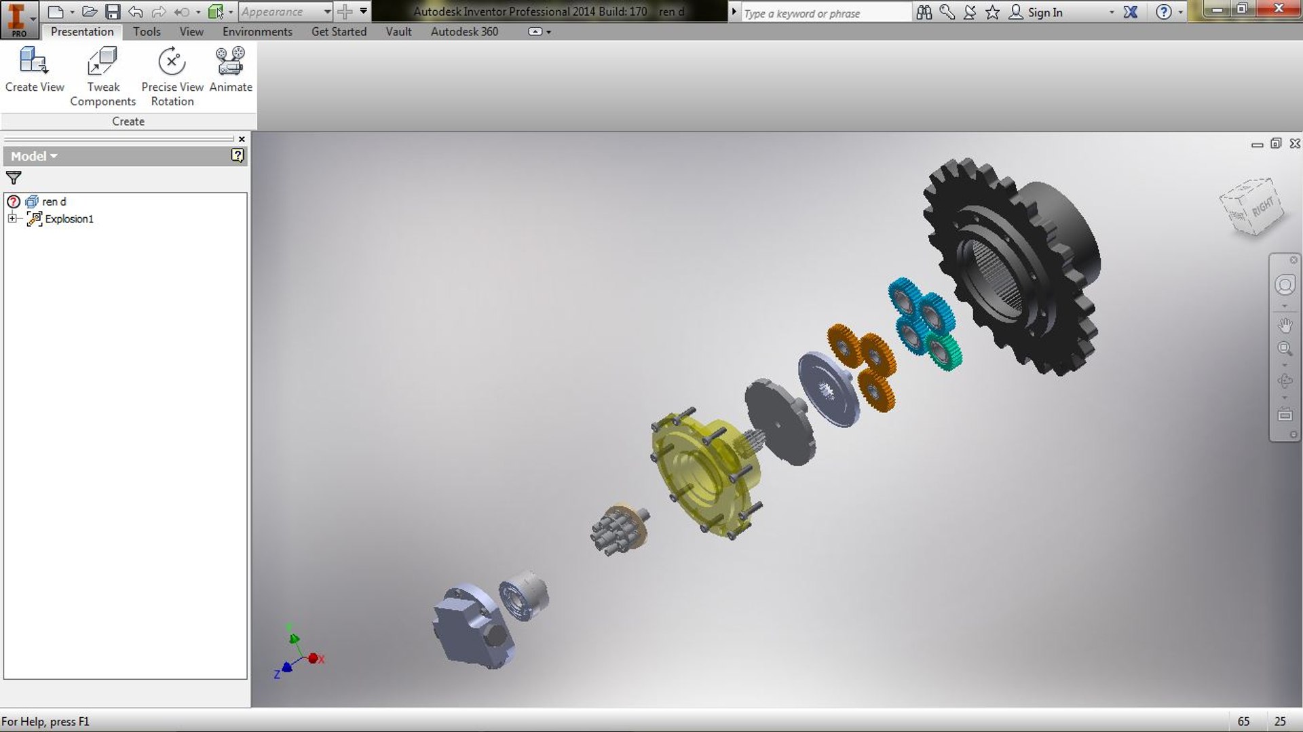Click the Sign In button
Screen dimensions: 1303x732
(x=1036, y=12)
